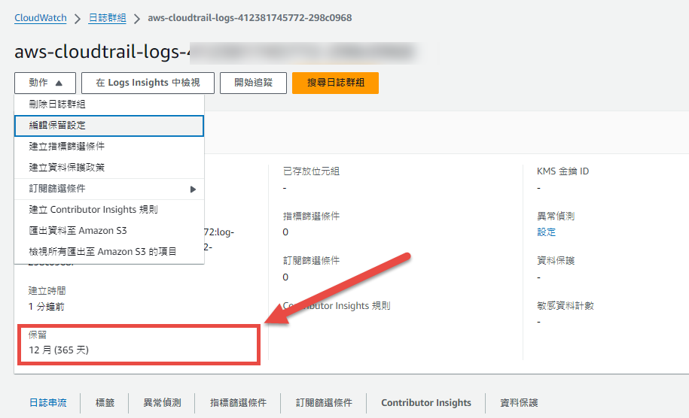Click the retention value 12 月 (365 天)
689x418 pixels.
[x=59, y=350]
